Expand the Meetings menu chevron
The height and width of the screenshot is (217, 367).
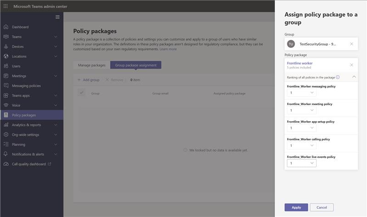[x=56, y=76]
